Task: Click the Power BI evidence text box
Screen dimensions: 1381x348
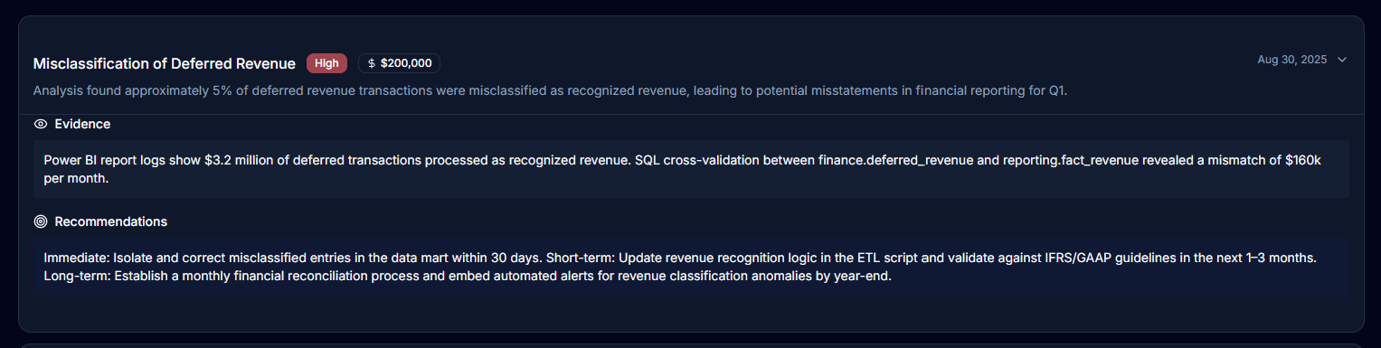Action: 691,169
